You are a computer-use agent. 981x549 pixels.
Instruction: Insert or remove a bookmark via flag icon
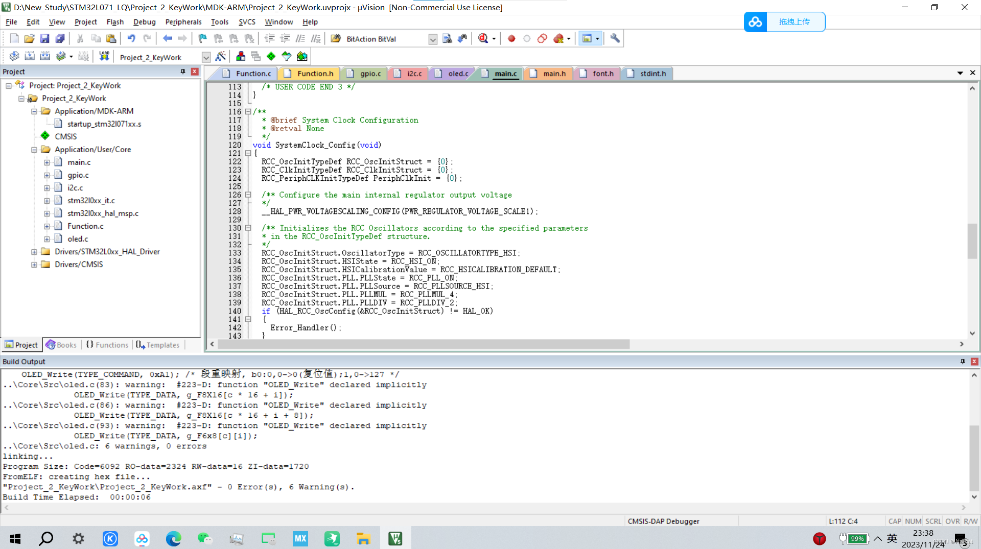(203, 38)
